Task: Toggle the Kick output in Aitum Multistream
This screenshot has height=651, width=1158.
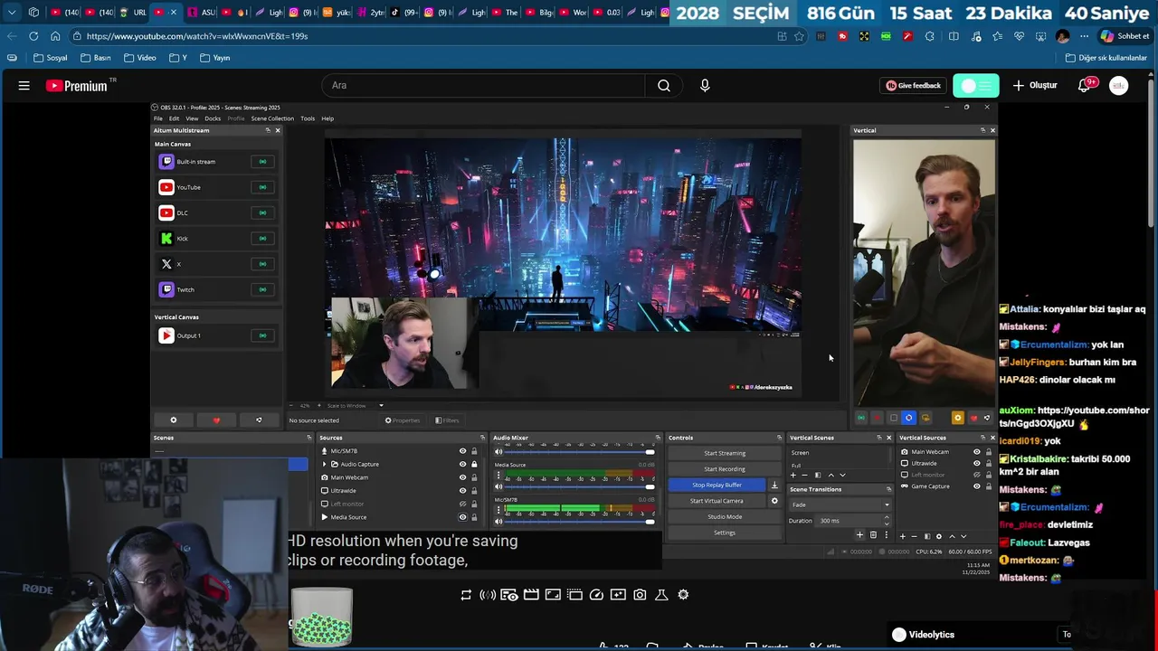Action: 262,239
